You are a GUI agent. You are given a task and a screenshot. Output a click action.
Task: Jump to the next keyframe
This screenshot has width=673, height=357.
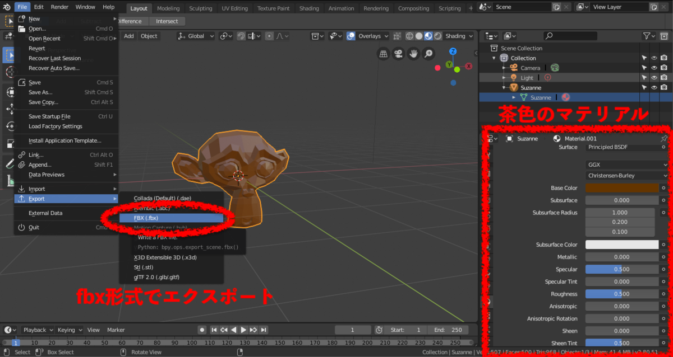[253, 330]
